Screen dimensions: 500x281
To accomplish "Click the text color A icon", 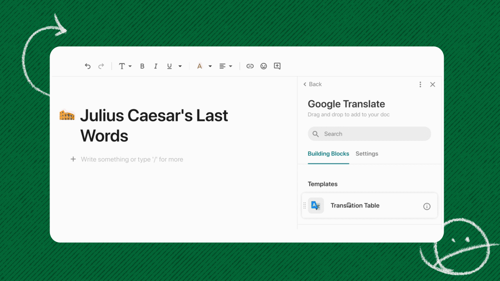I will [200, 66].
